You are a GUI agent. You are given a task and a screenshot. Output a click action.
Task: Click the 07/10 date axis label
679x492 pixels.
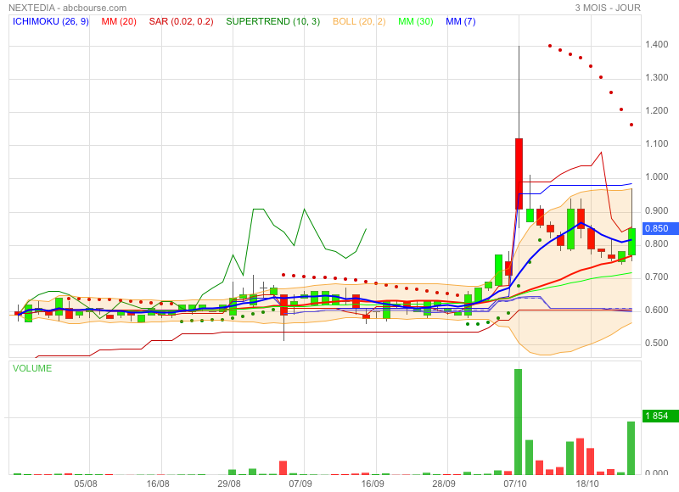[515, 484]
